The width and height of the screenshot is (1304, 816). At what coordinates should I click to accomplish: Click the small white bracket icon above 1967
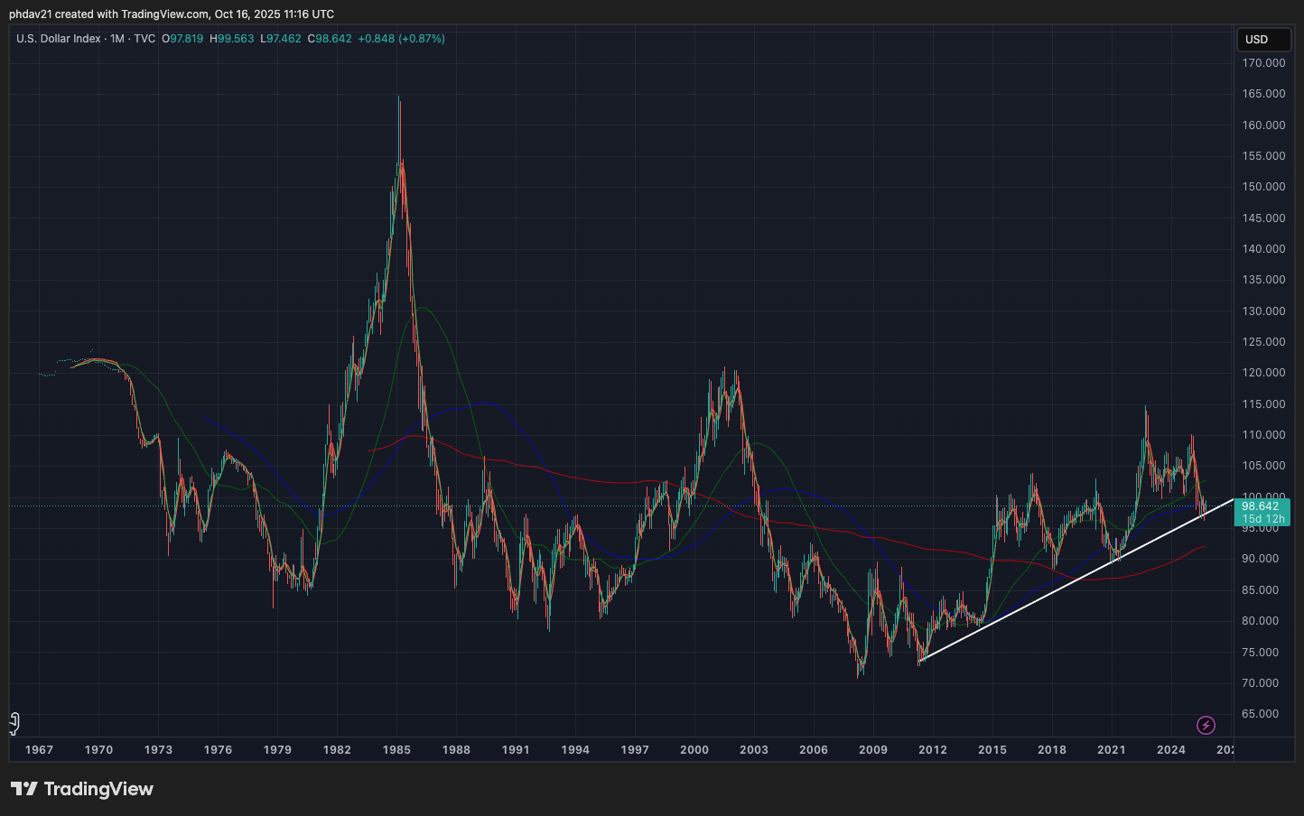click(14, 723)
